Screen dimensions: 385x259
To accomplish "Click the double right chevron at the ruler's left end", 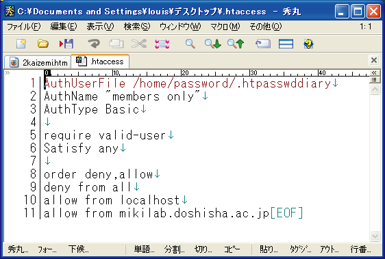I will click(8, 72).
